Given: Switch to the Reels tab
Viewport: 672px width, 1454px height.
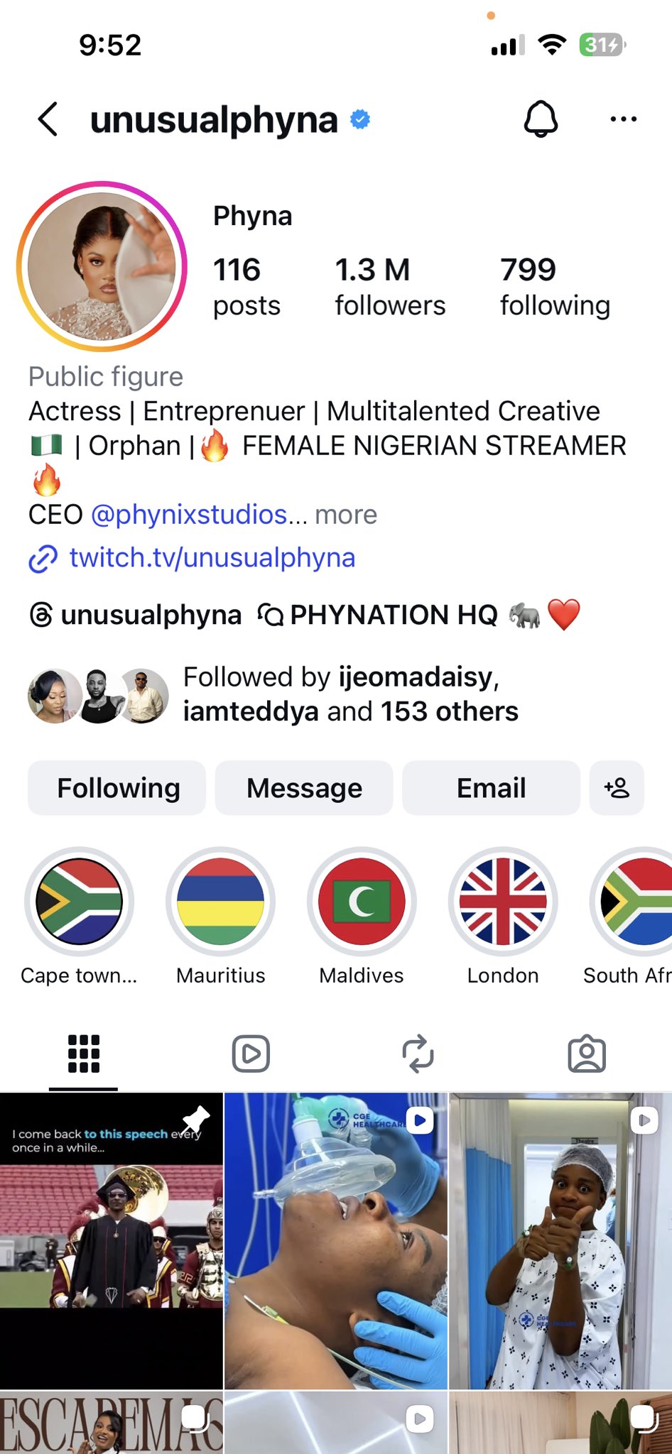Looking at the screenshot, I should 251,1054.
